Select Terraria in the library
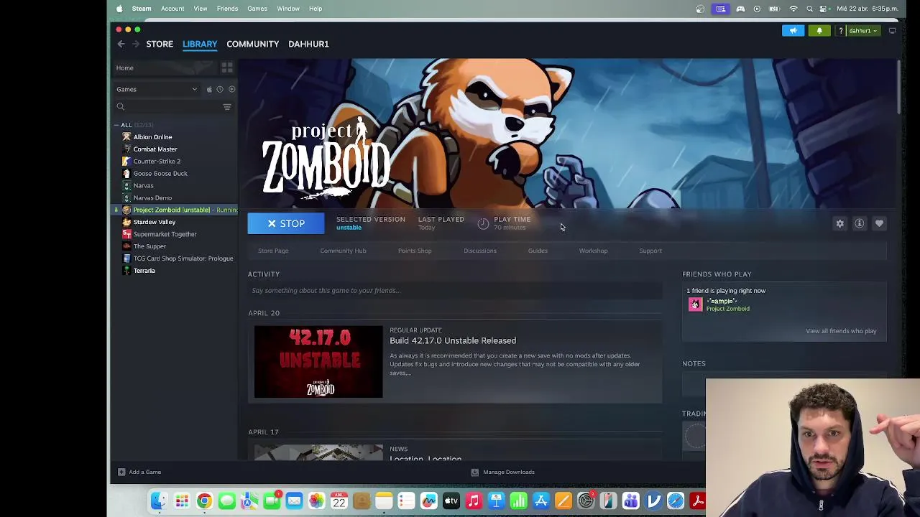This screenshot has height=517, width=920. coord(144,271)
